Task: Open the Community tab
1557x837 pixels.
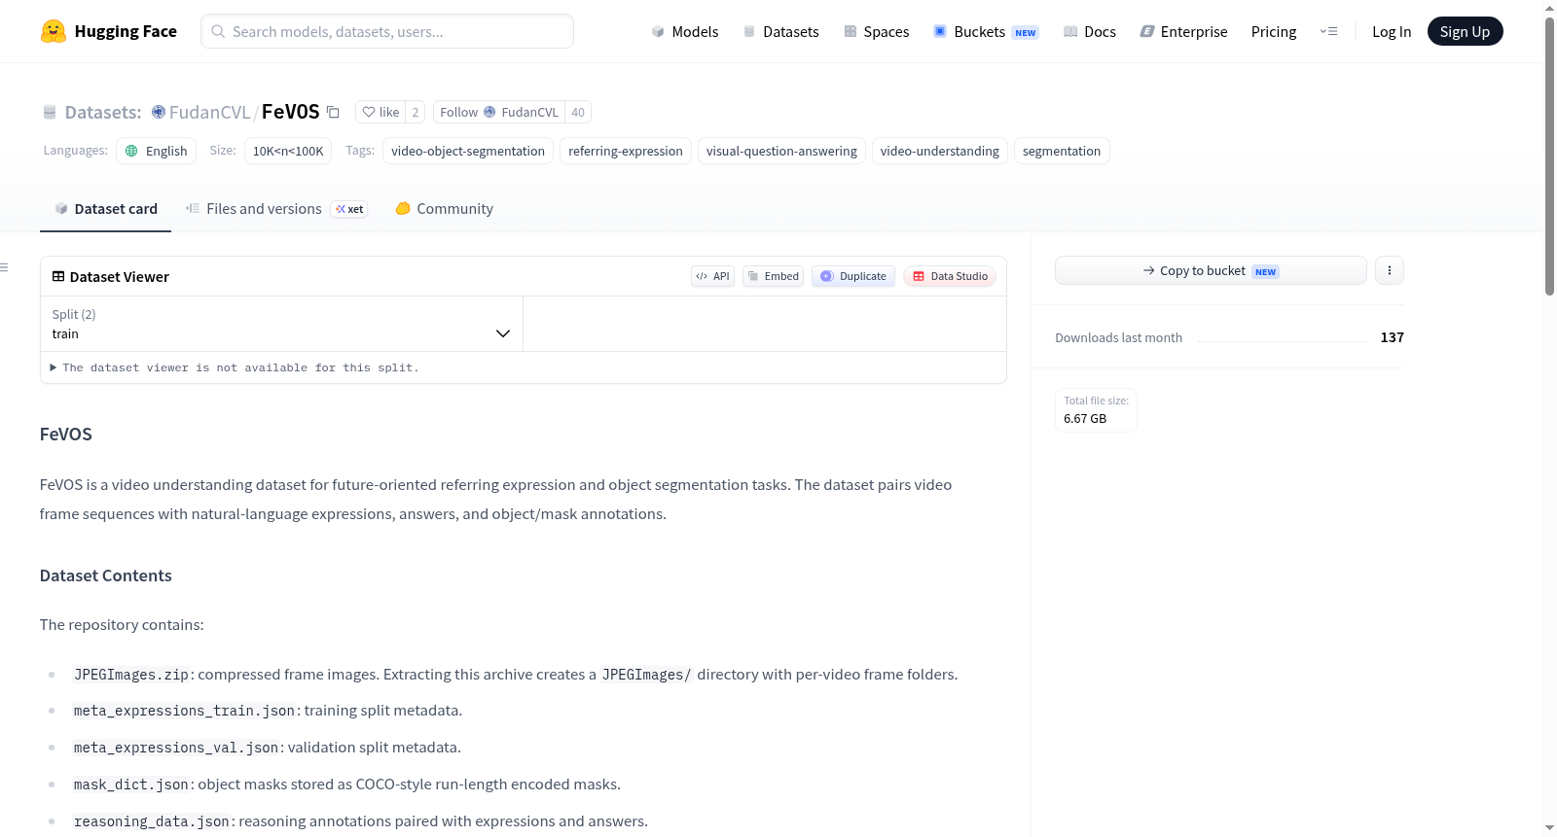Action: (444, 209)
